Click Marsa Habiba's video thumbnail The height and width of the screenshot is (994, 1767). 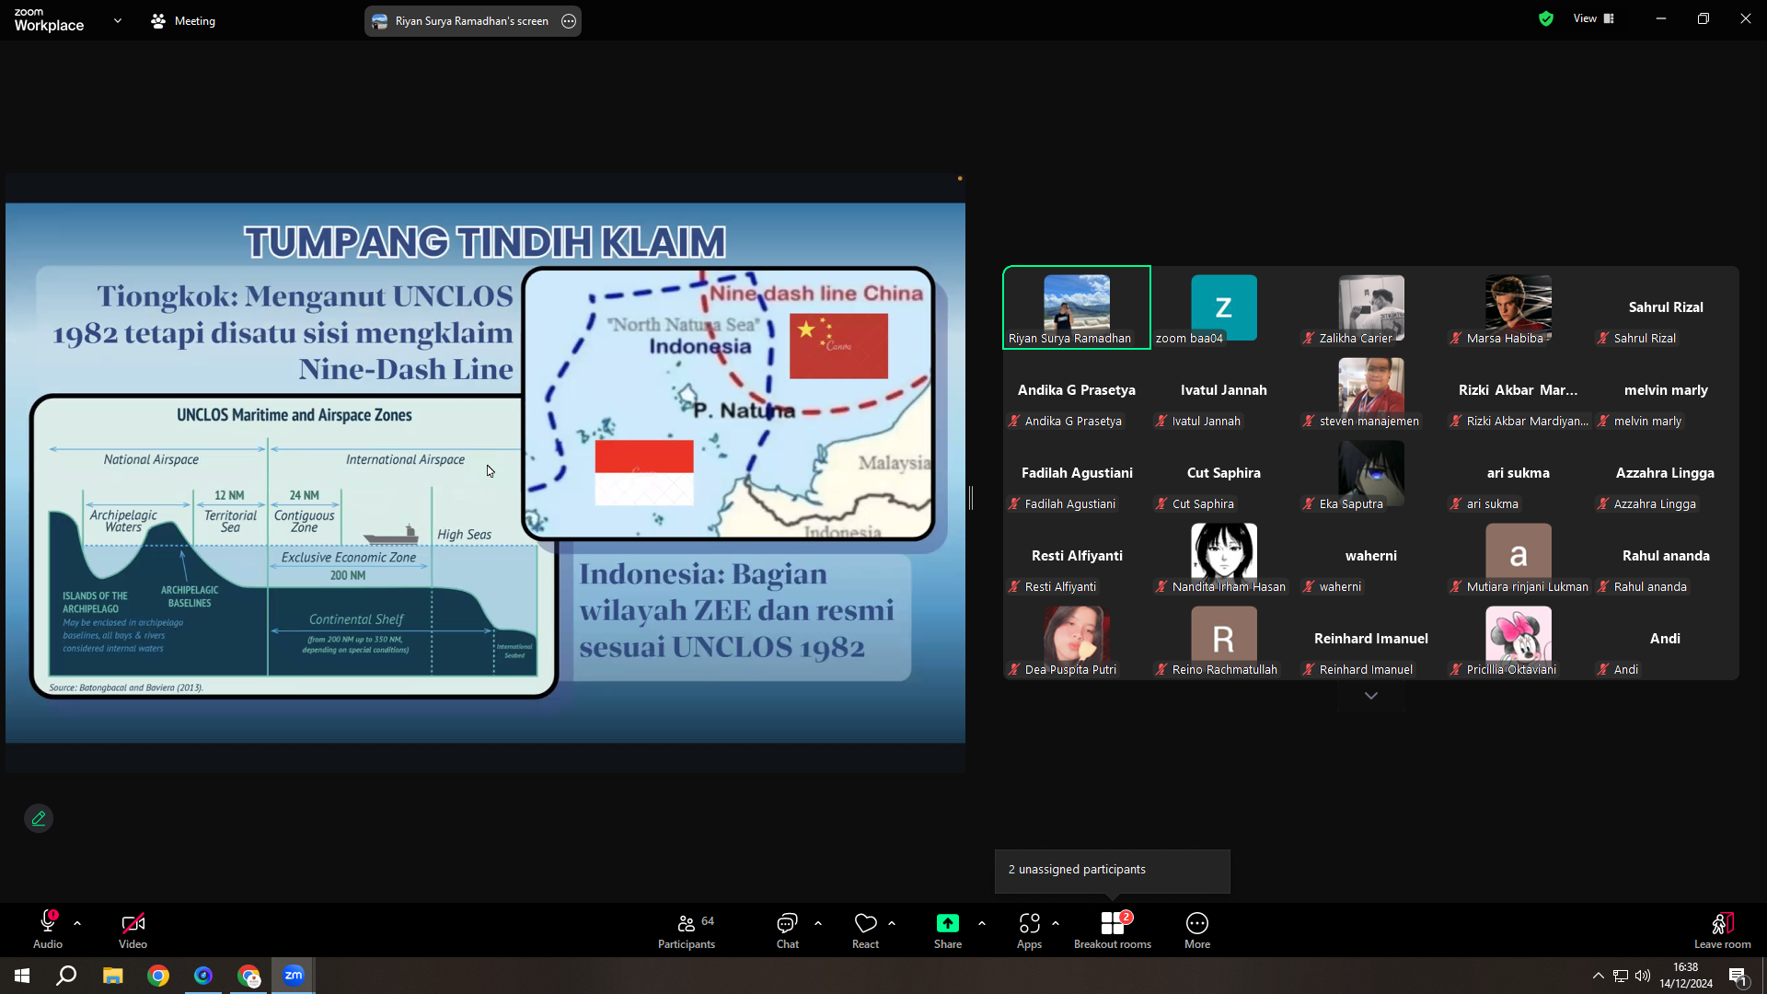[1519, 307]
